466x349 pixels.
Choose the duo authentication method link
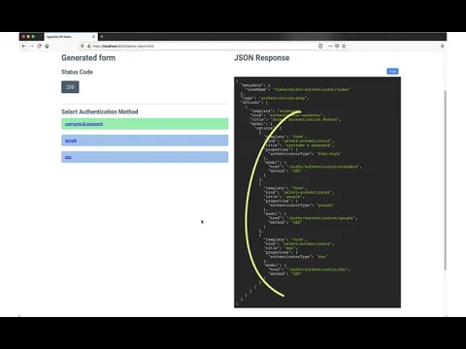click(68, 157)
